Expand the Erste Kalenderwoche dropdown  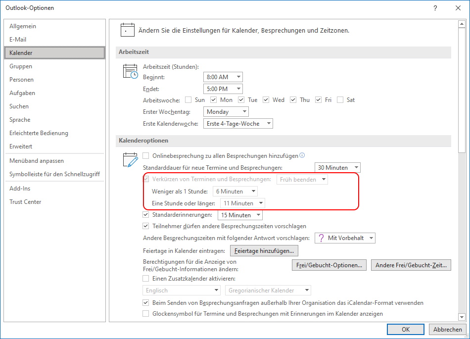pyautogui.click(x=238, y=124)
